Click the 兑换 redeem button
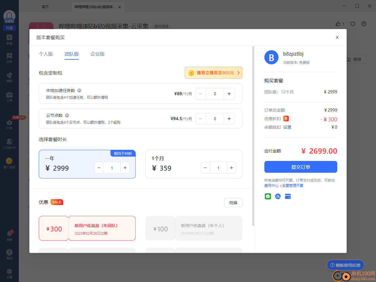Screen dimensions: 376x282 tap(233, 202)
